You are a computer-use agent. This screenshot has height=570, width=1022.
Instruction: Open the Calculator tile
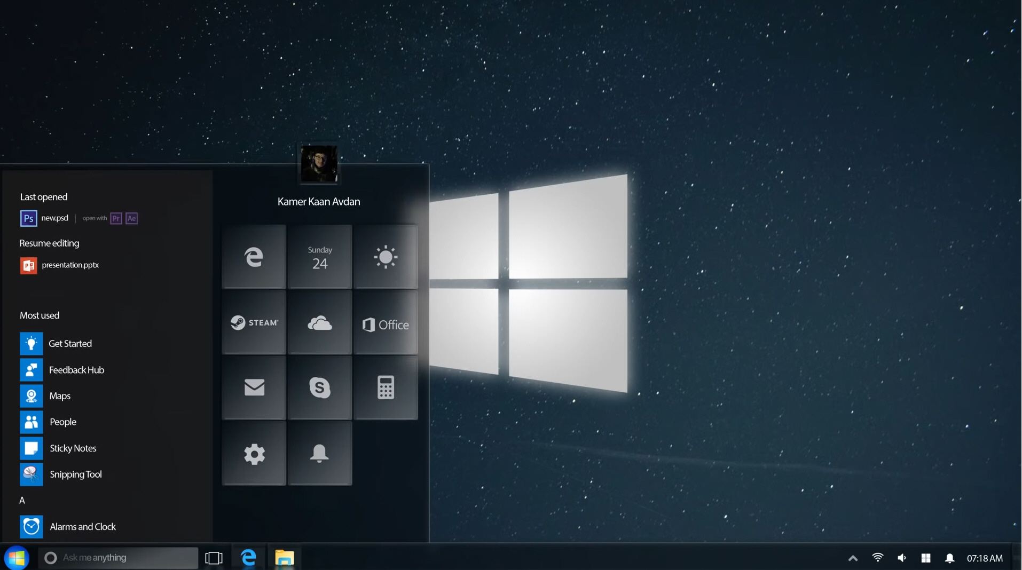[x=386, y=387]
